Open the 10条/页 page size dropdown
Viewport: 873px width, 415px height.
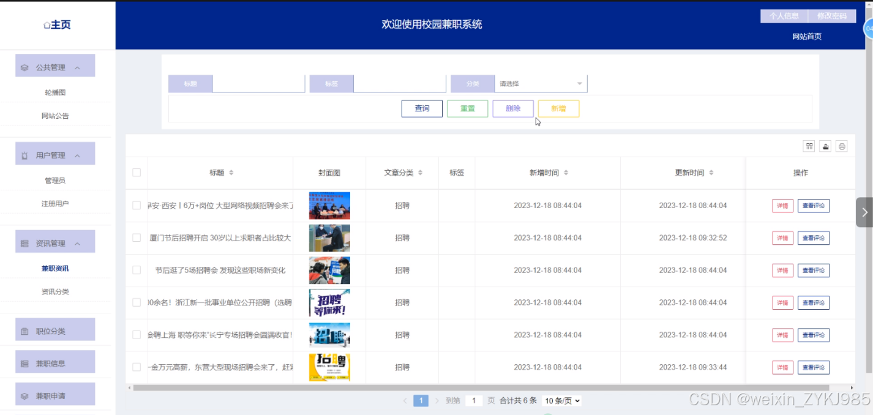point(561,401)
